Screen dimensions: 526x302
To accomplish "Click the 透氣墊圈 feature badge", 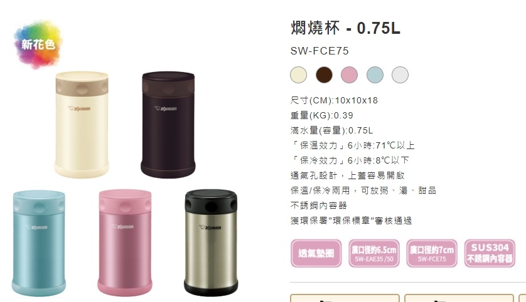I will (x=316, y=254).
